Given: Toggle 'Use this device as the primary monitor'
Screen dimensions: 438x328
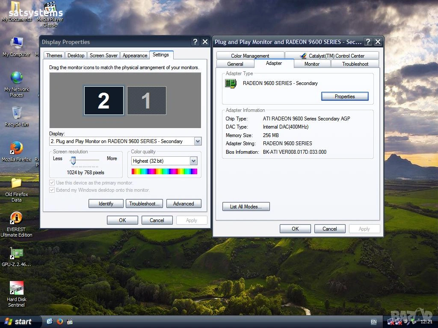Looking at the screenshot, I should [x=52, y=183].
